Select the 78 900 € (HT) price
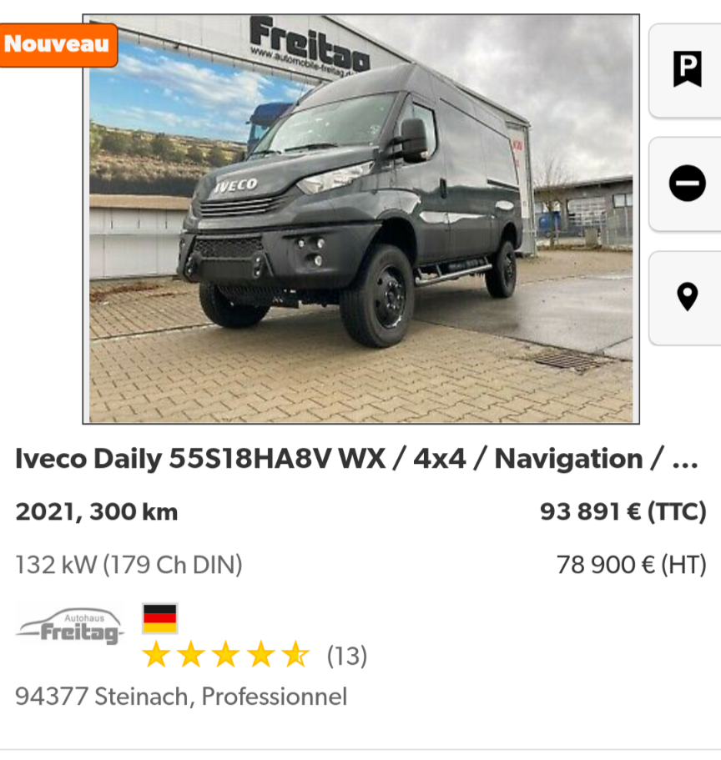The width and height of the screenshot is (721, 760). click(x=632, y=565)
